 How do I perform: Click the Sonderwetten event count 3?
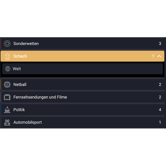[160, 43]
